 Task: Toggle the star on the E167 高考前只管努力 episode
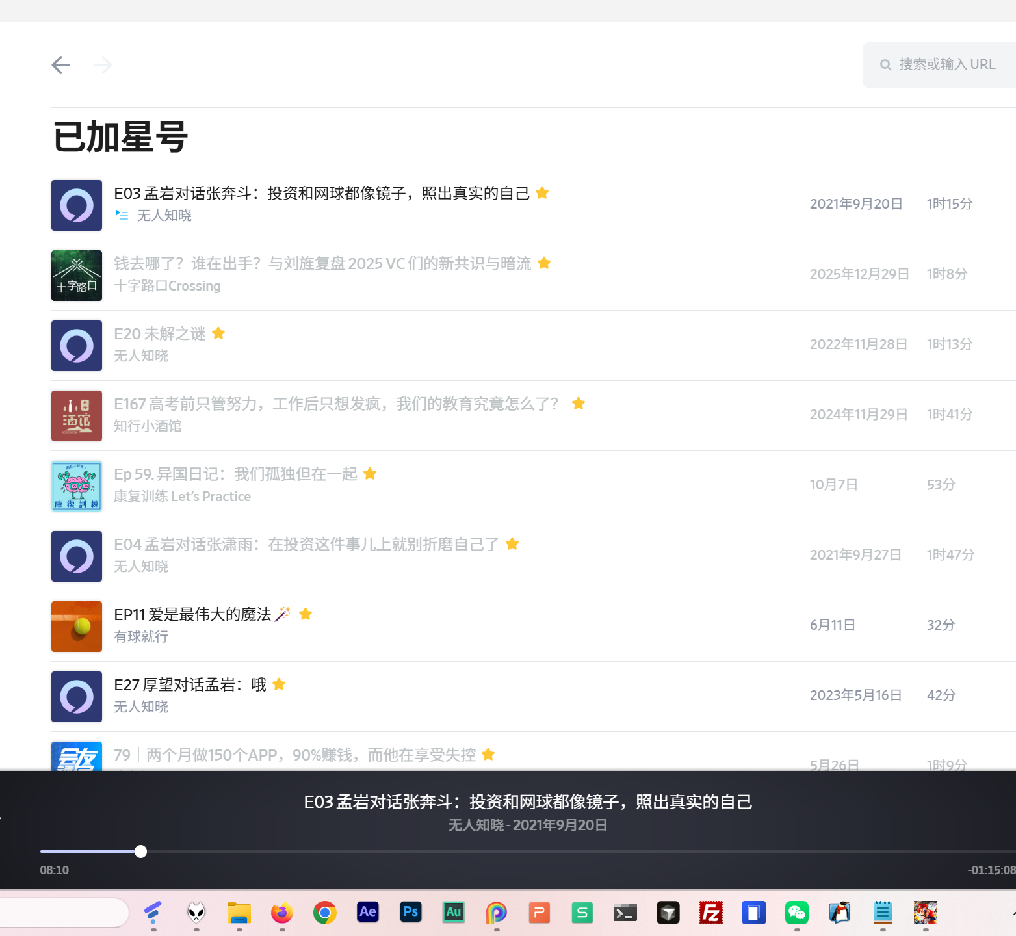(579, 403)
